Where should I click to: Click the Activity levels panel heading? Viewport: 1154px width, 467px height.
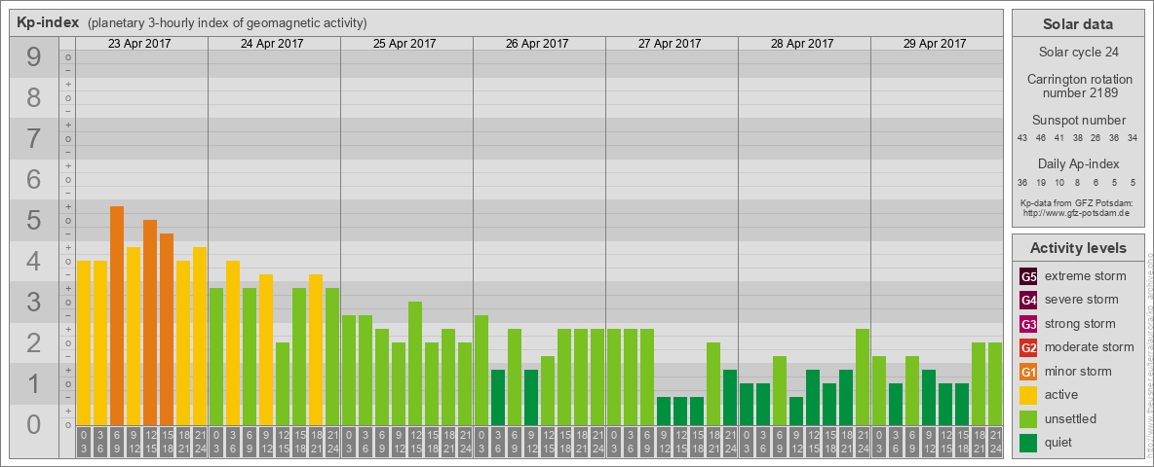point(1077,248)
